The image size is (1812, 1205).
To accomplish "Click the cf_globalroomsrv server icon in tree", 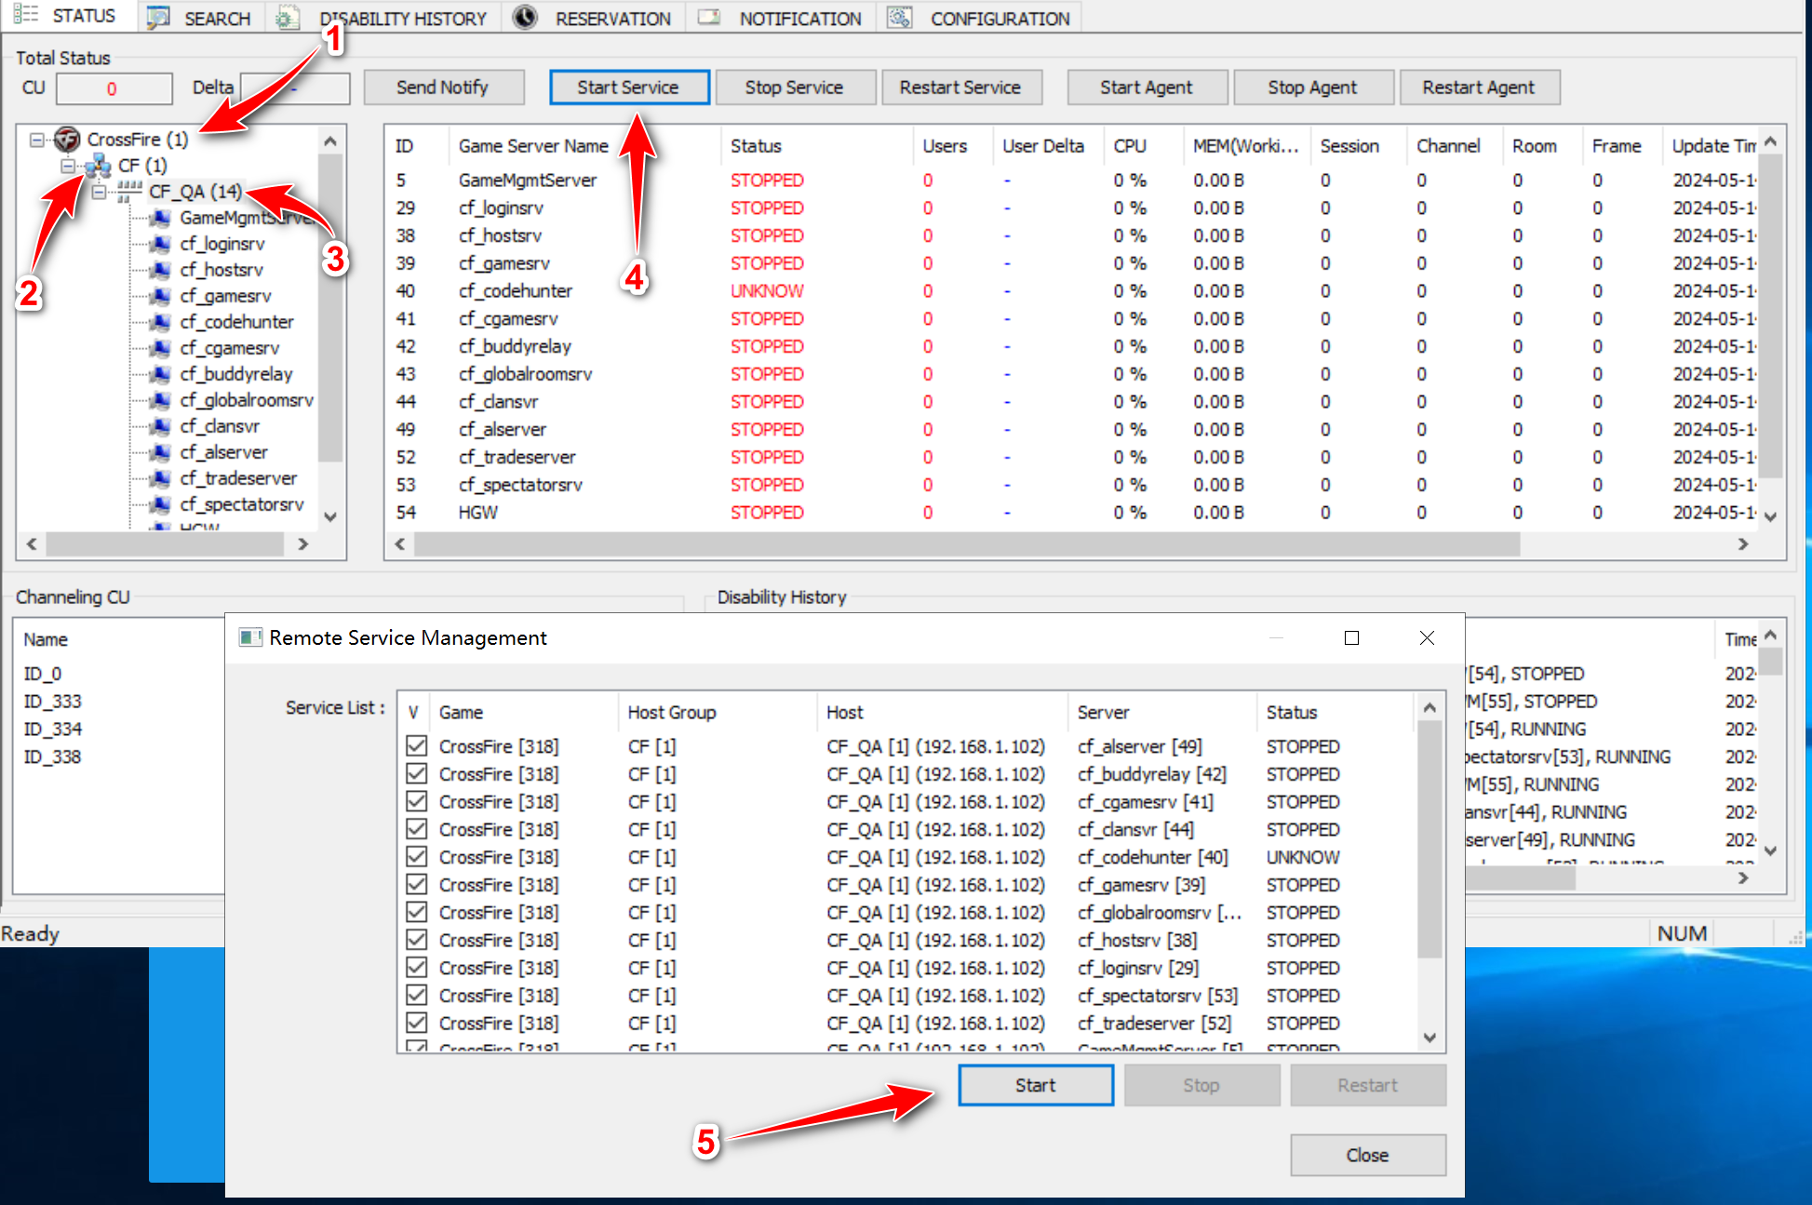I will pos(161,400).
